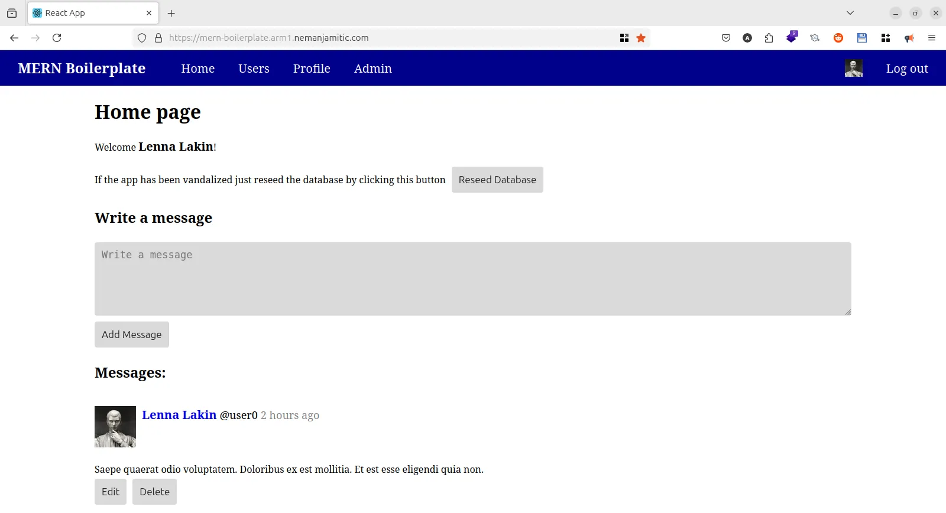The image size is (946, 513).
Task: Go to the Users nav item
Action: click(x=254, y=69)
